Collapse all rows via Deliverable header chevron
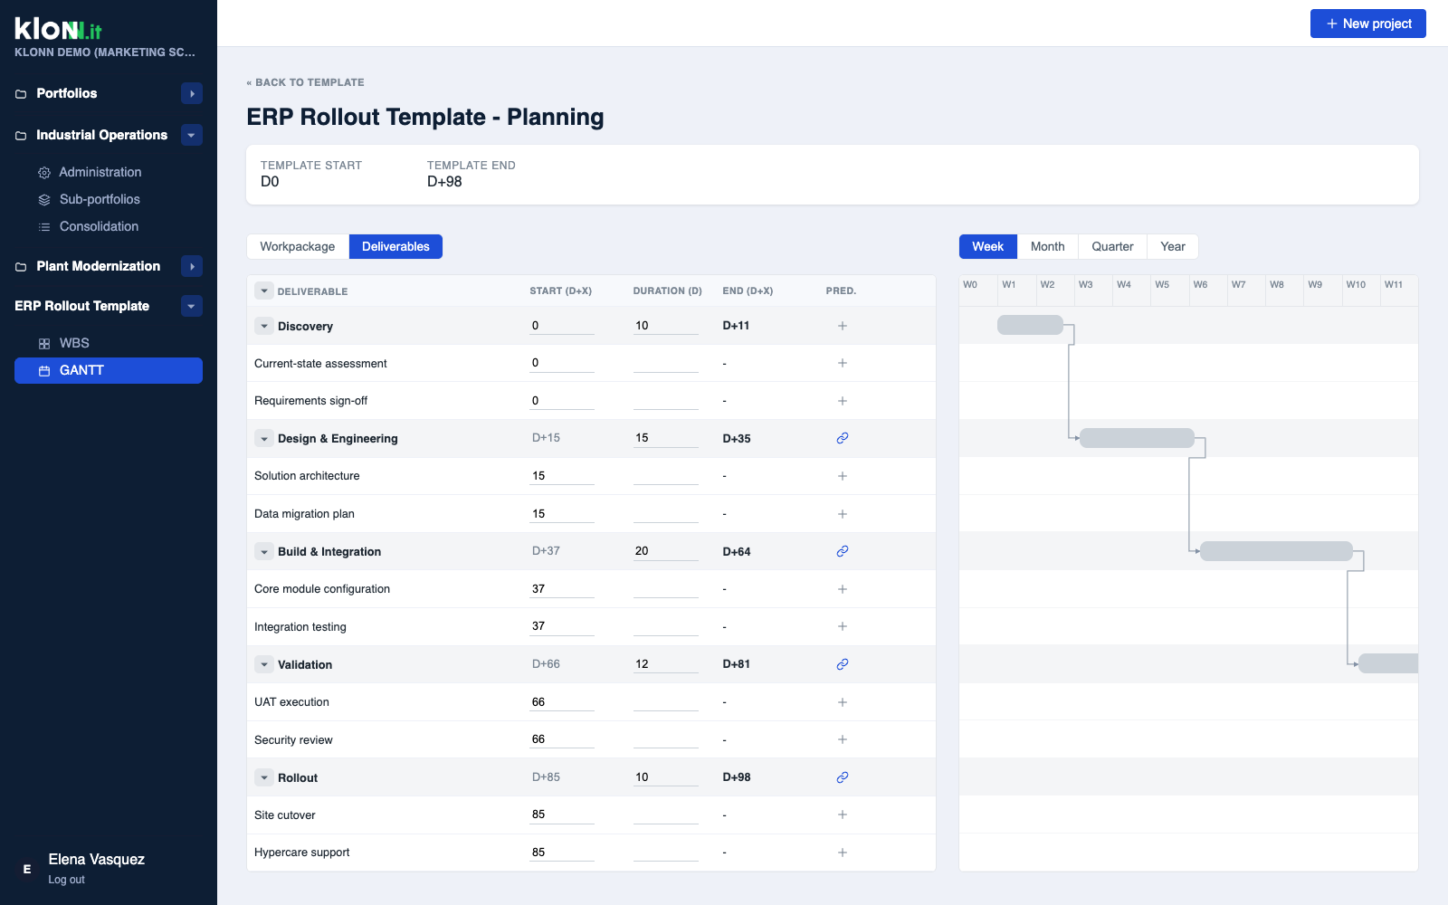The image size is (1448, 905). coord(263,291)
